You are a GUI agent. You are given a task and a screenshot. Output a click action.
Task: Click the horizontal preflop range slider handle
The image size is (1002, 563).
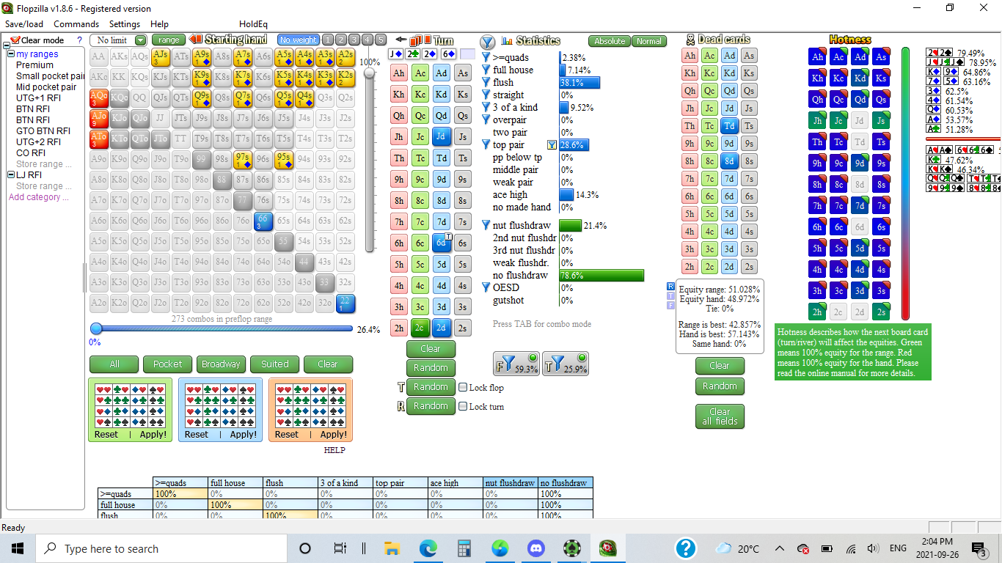click(96, 328)
